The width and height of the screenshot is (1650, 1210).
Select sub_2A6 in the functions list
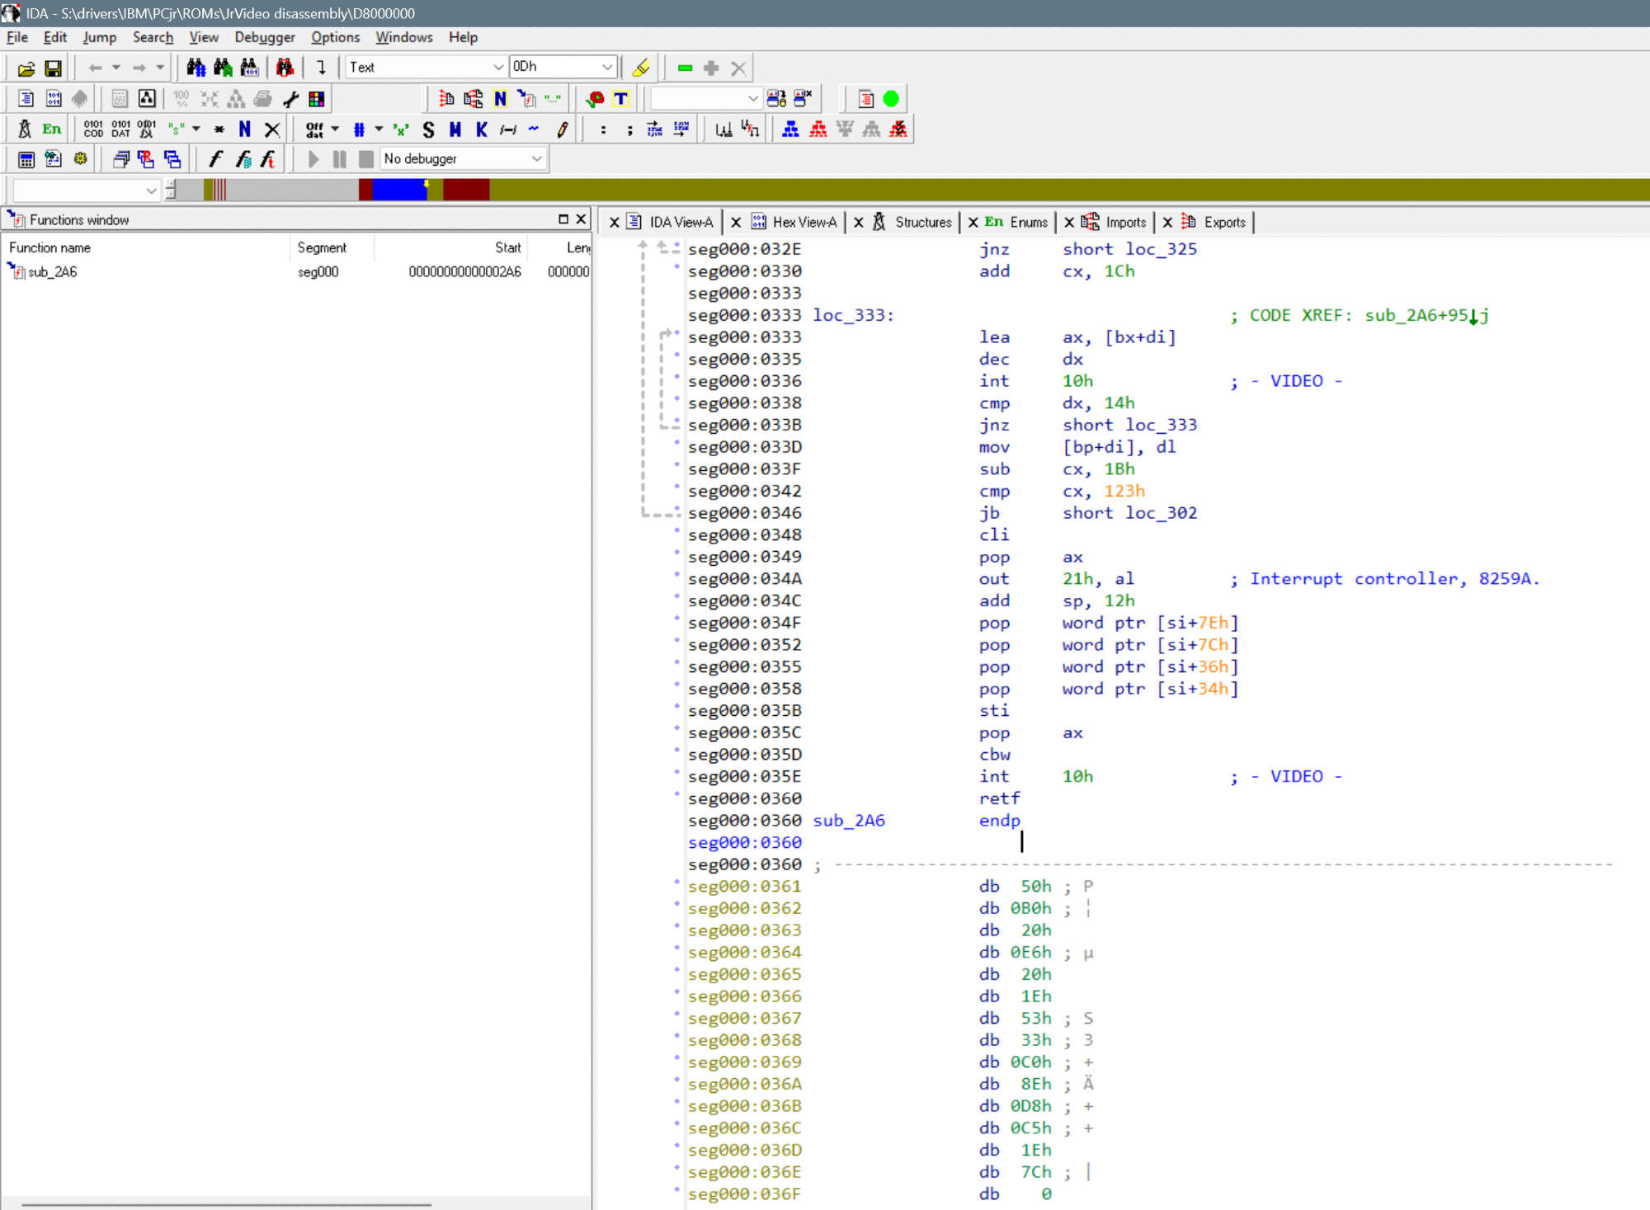click(x=52, y=272)
